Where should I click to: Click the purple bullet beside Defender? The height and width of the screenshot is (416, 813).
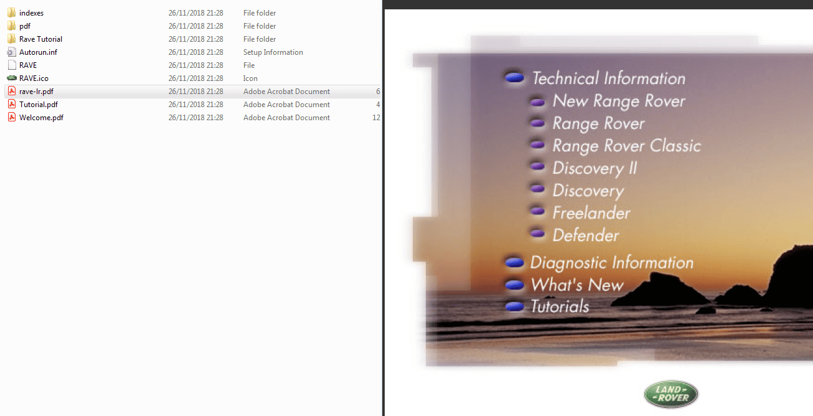click(537, 234)
